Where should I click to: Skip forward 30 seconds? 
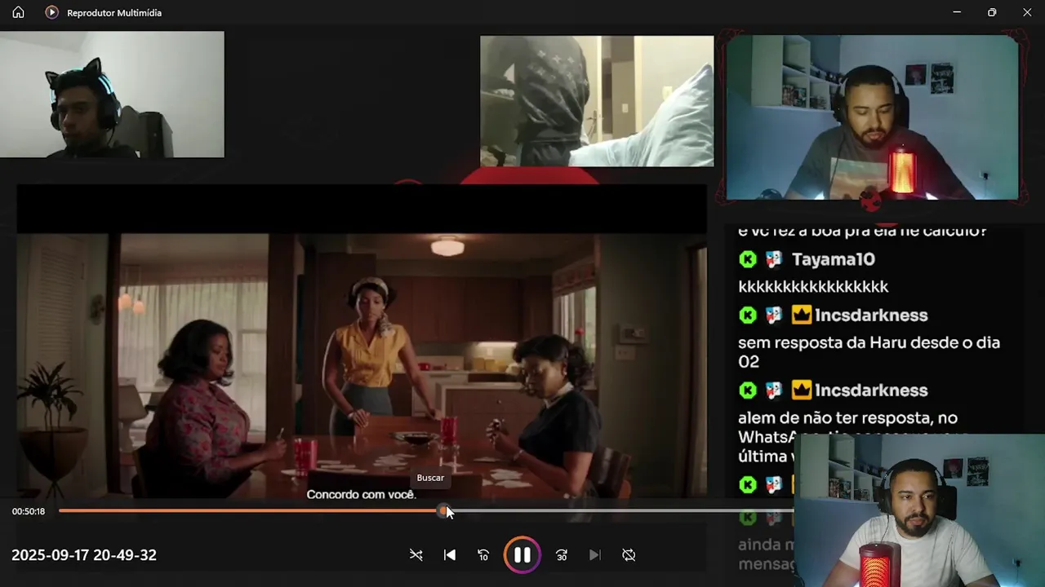(x=561, y=555)
